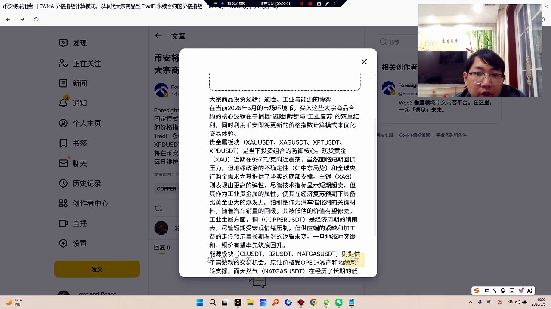The height and width of the screenshot is (309, 551).
Task: Open 通知 notifications in the sidebar
Action: pyautogui.click(x=73, y=103)
